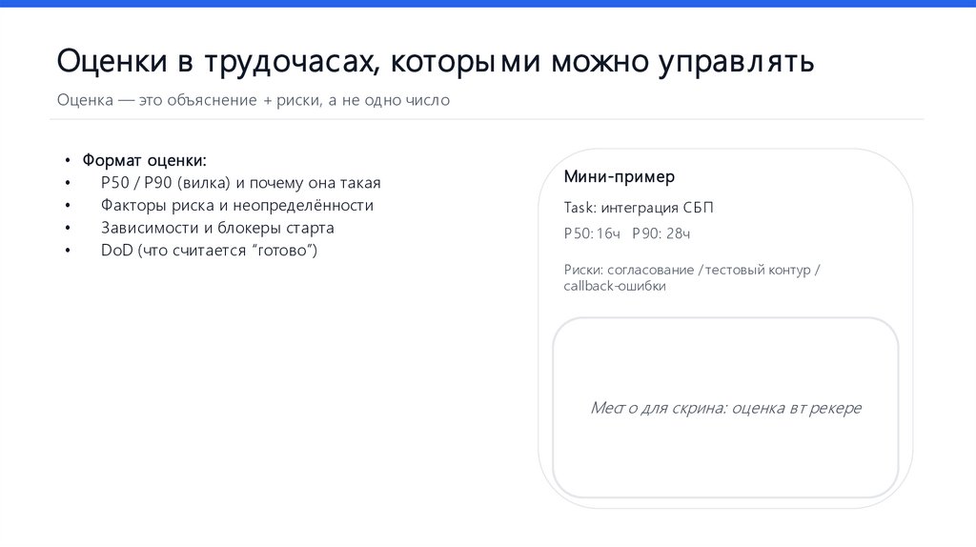976x547 pixels.
Task: Click the bullet marker before "Формат оценки"
Action: tap(69, 161)
